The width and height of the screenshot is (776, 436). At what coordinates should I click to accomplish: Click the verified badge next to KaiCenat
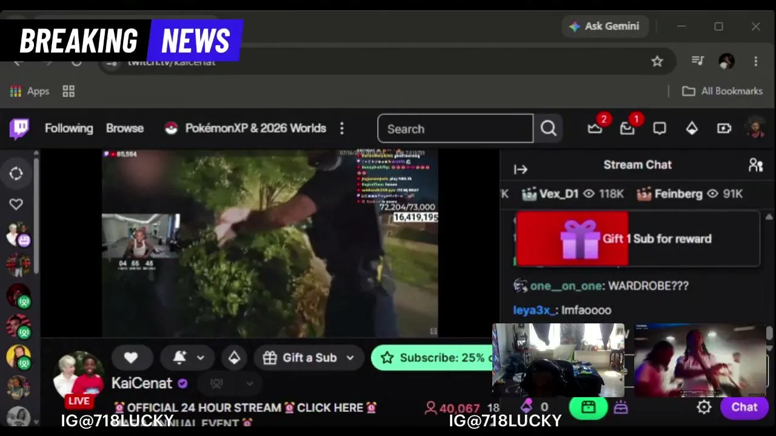pos(182,383)
